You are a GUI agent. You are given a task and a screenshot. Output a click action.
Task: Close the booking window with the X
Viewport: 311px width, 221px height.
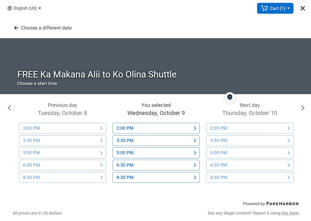pyautogui.click(x=303, y=8)
